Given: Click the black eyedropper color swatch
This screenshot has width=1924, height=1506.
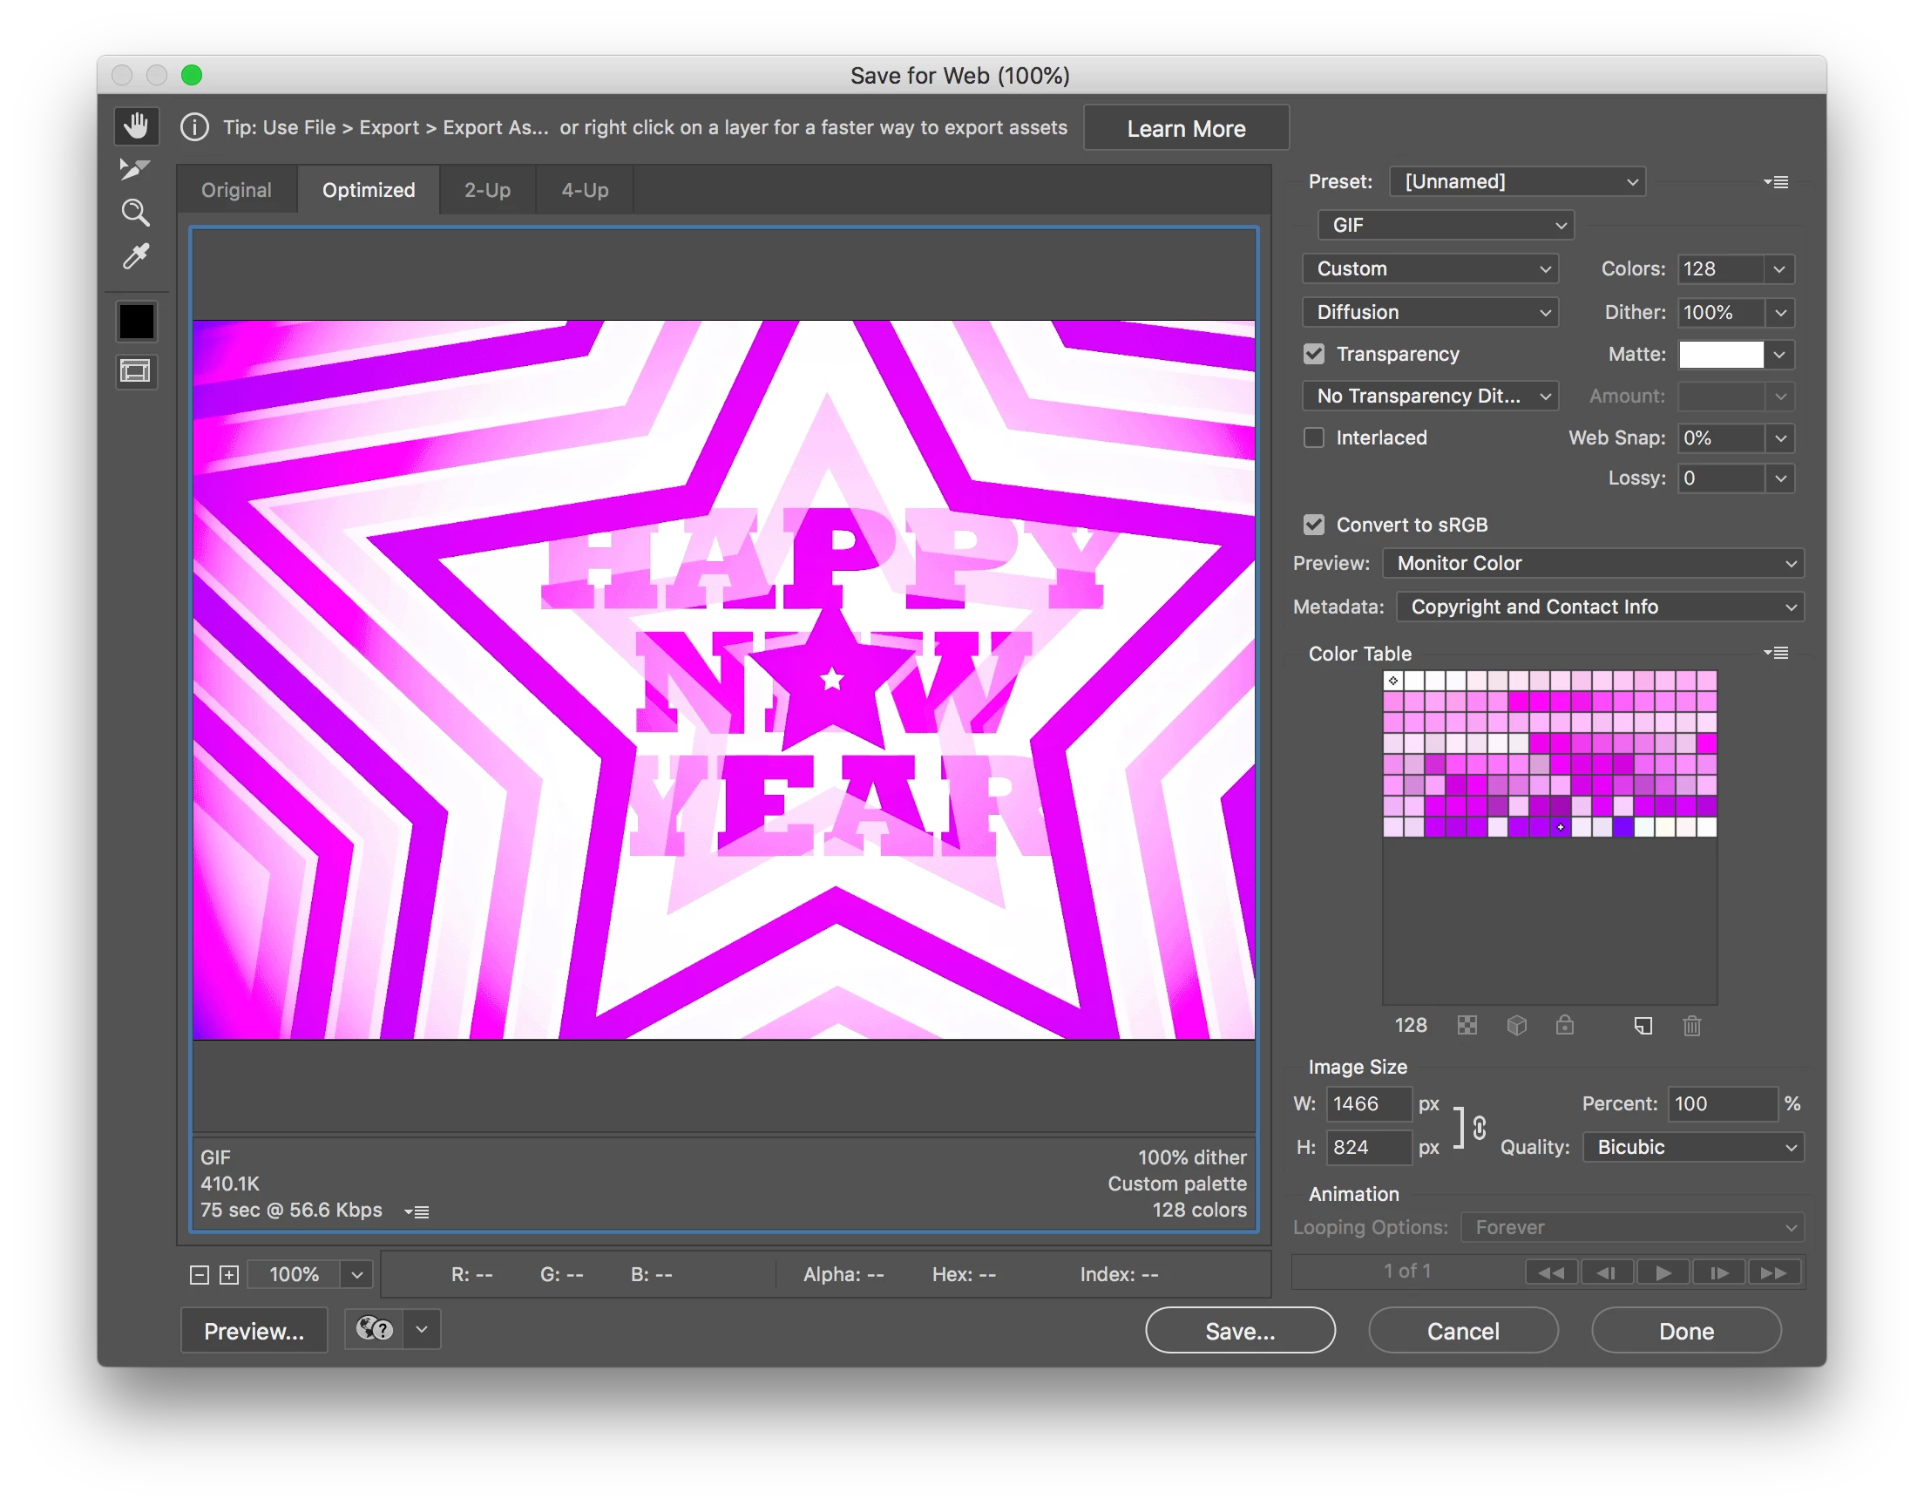Looking at the screenshot, I should pos(137,322).
